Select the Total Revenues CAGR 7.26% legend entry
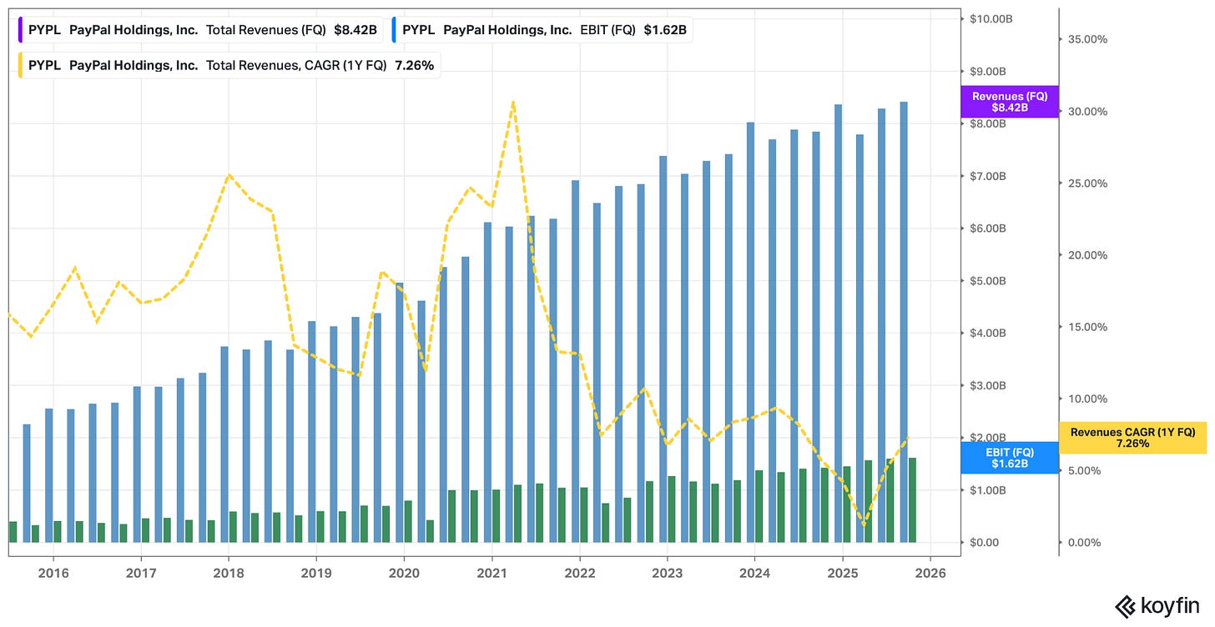 pos(229,65)
